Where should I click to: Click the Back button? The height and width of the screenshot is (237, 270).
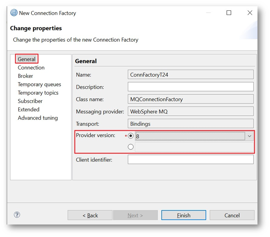pyautogui.click(x=90, y=215)
